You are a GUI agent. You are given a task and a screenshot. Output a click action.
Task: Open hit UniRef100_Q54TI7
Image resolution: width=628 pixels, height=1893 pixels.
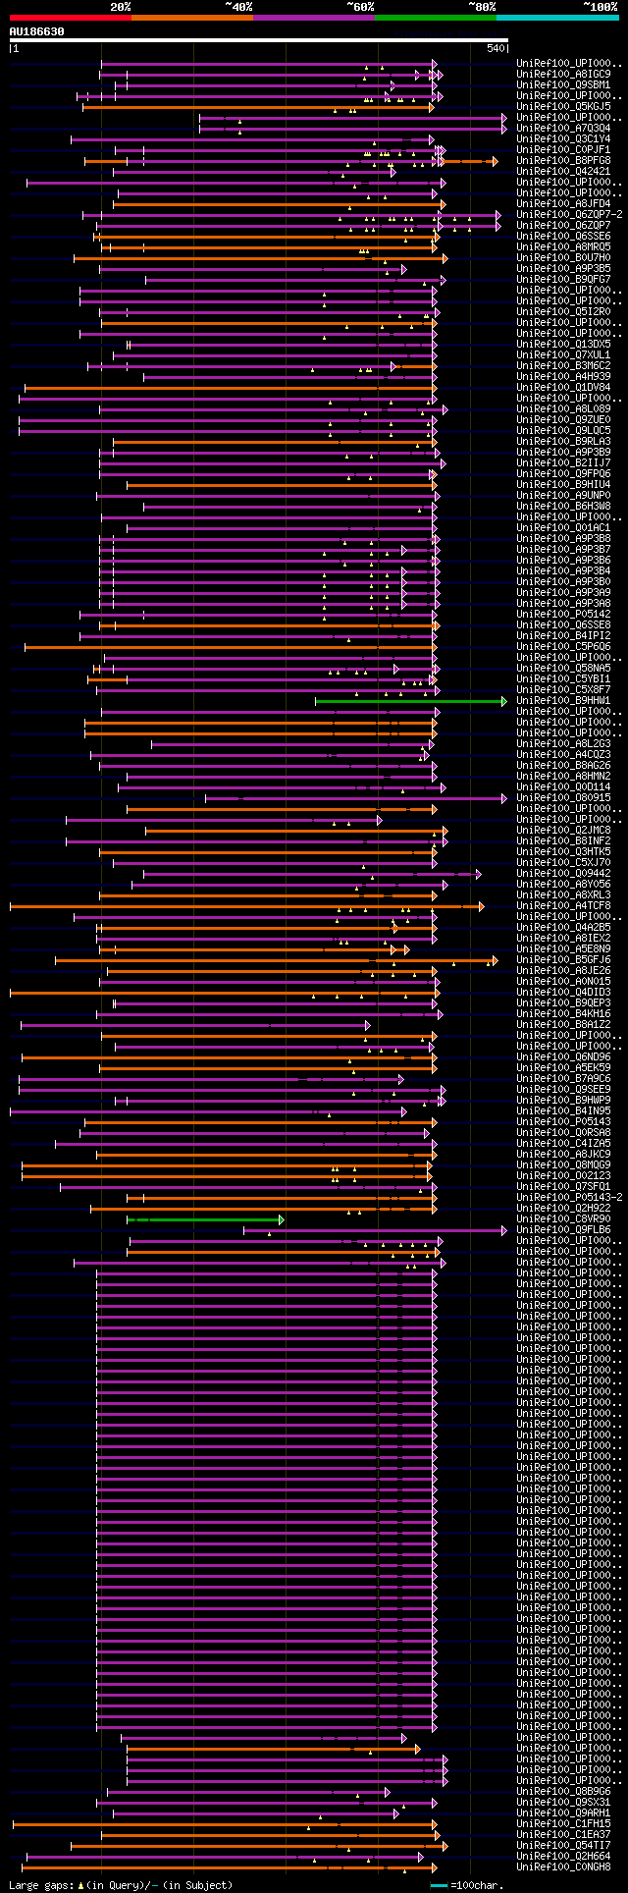click(x=563, y=1845)
